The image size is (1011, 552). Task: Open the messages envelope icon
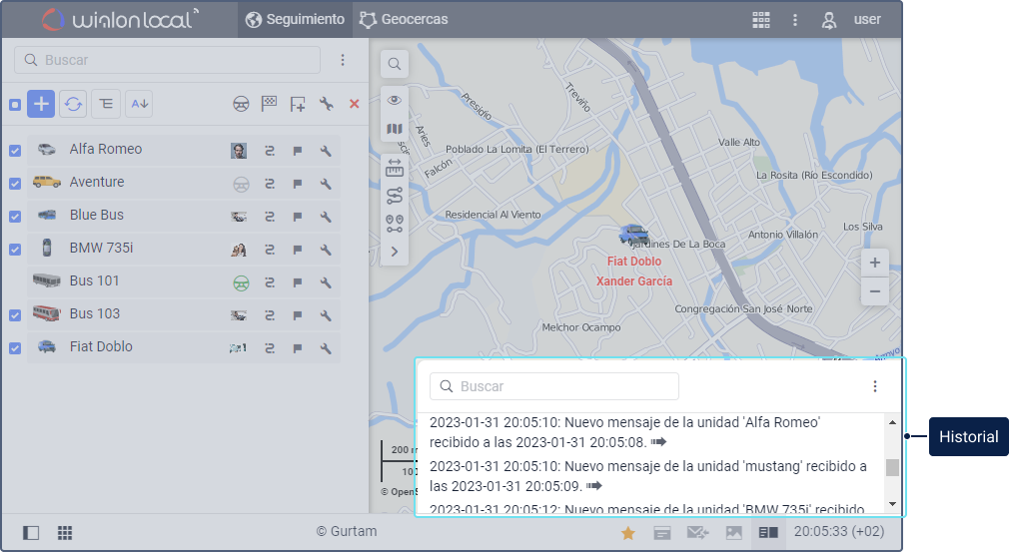pos(697,533)
